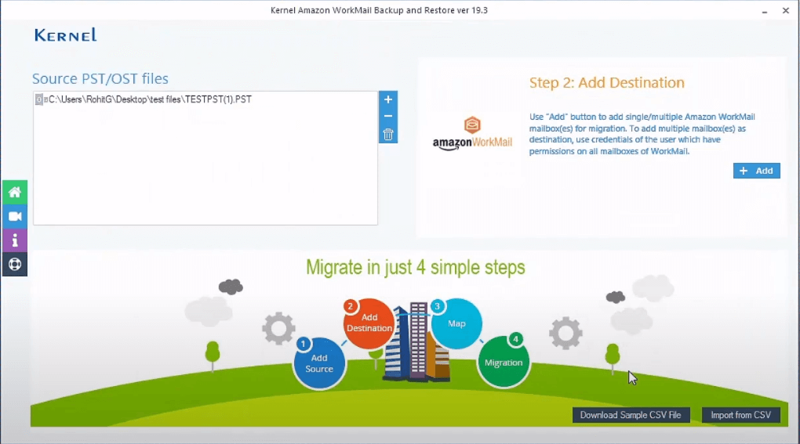This screenshot has width=800, height=444.
Task: Click the Add Source step circle
Action: point(319,363)
